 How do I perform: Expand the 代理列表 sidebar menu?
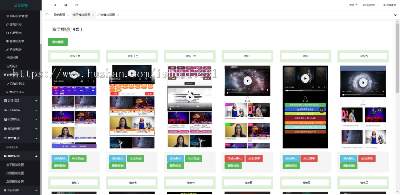pos(20,119)
